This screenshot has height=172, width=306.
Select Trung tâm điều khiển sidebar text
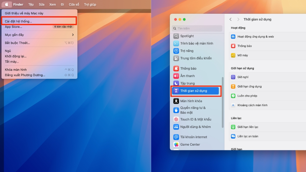[196, 58]
